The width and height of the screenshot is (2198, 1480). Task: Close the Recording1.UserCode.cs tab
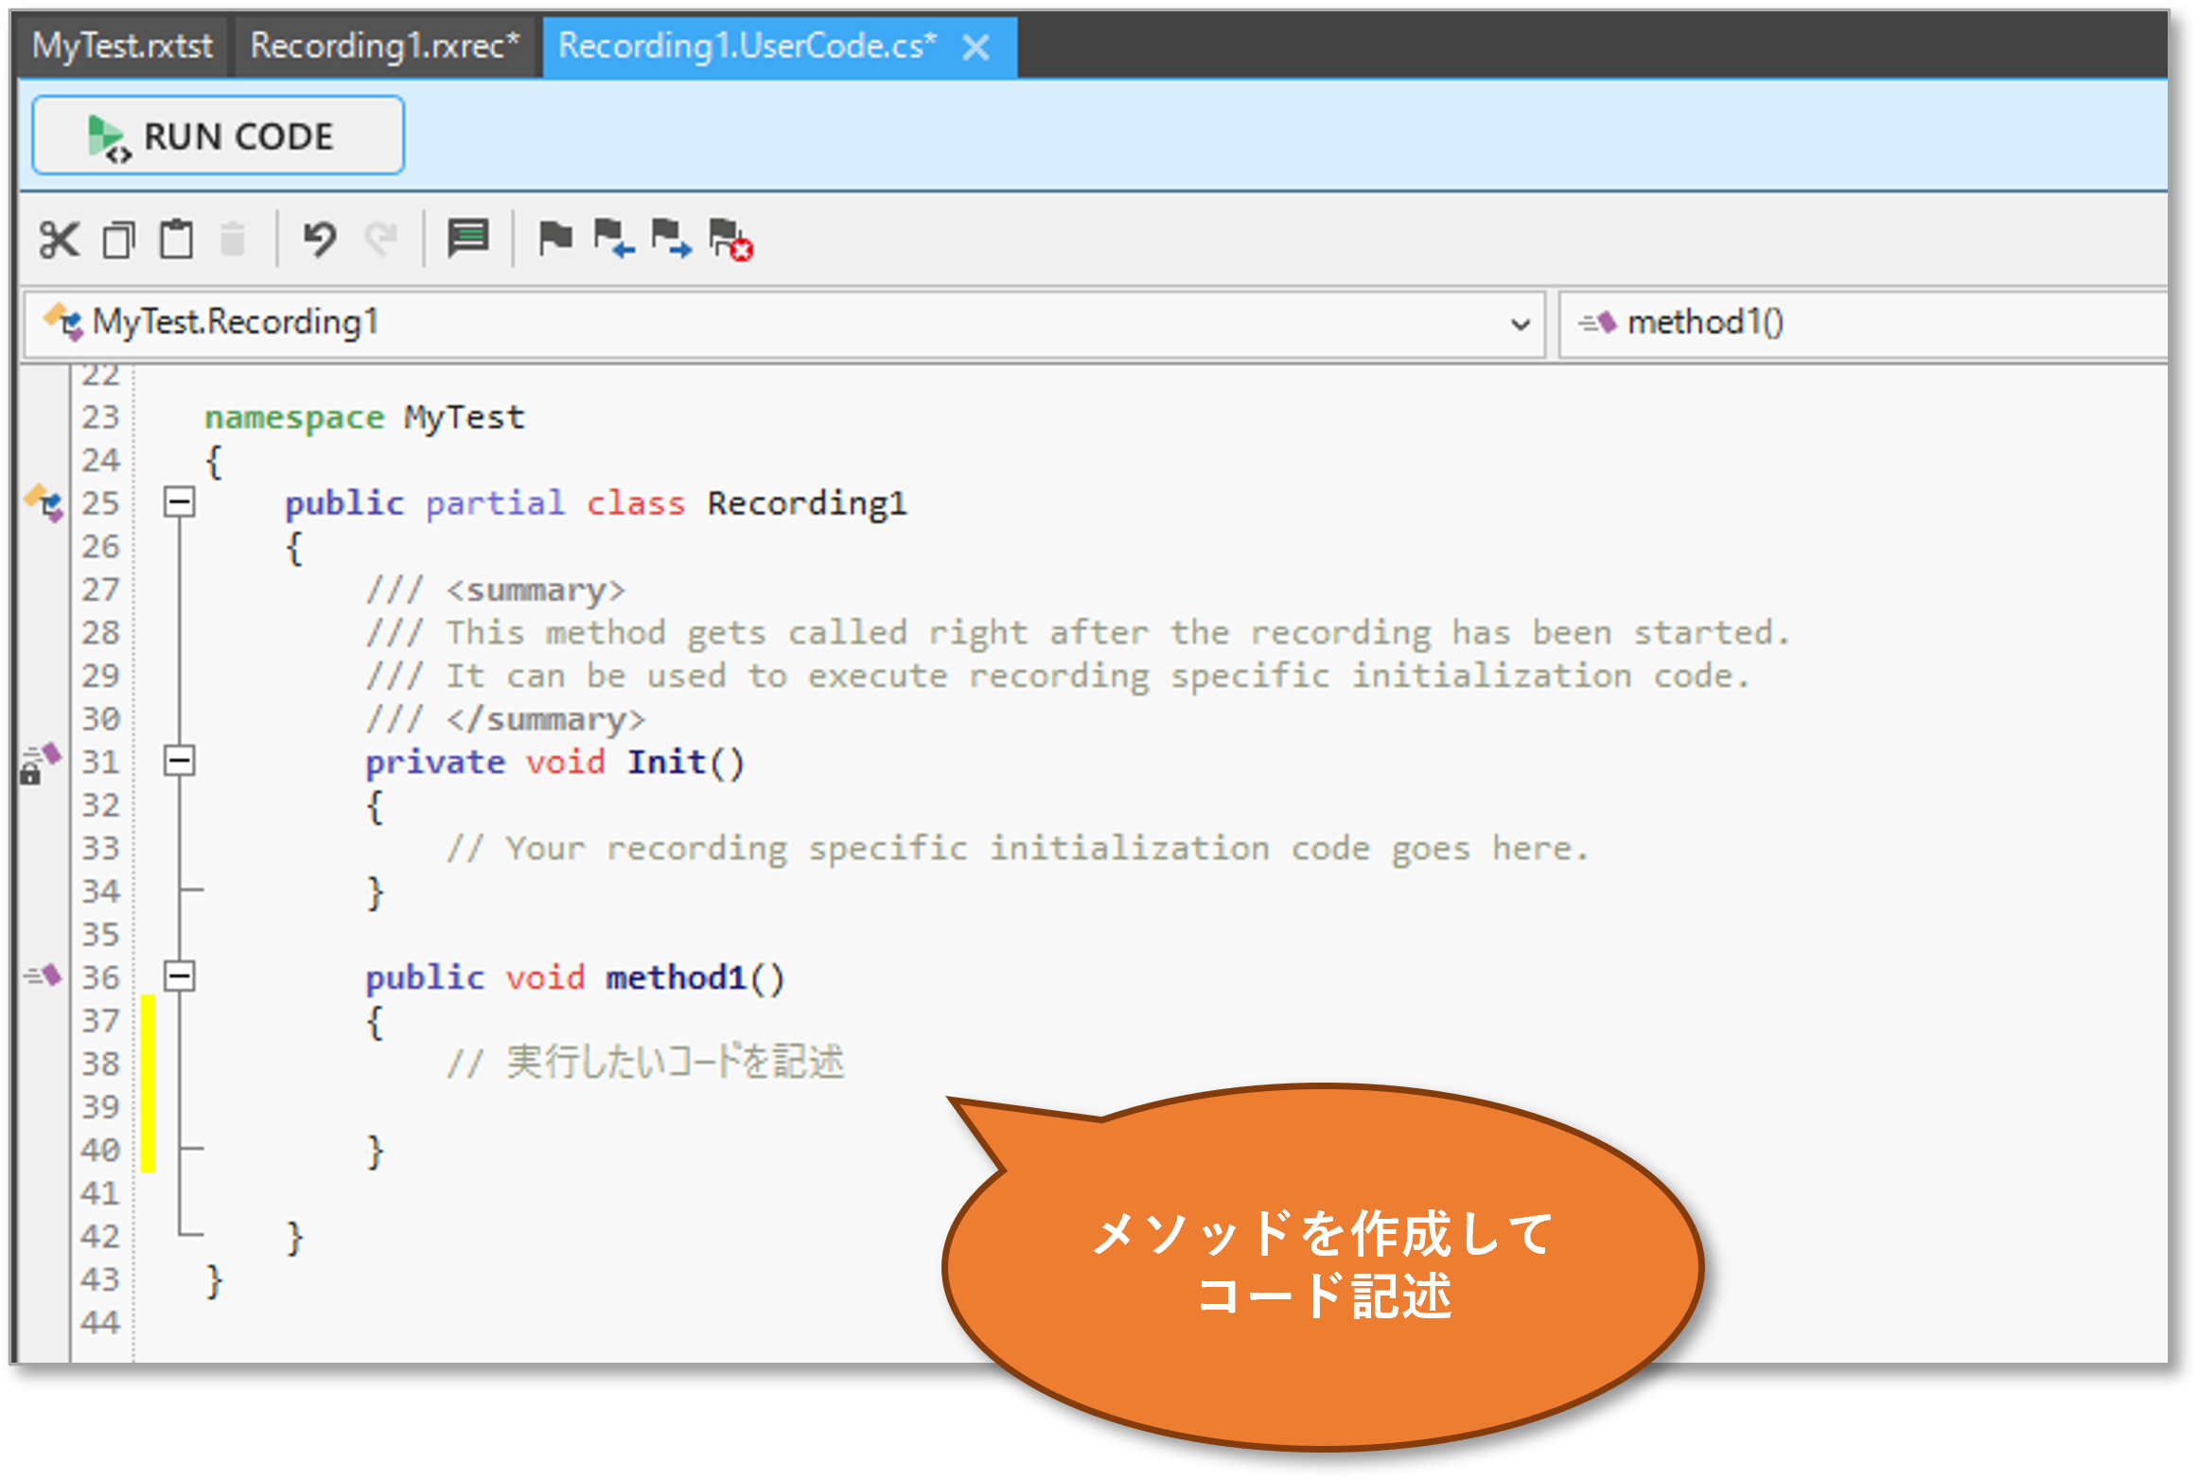pos(976,47)
